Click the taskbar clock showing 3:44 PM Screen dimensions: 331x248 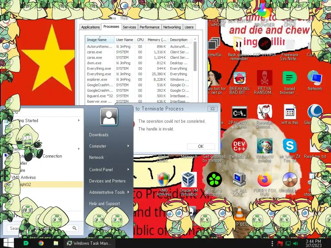click(313, 243)
